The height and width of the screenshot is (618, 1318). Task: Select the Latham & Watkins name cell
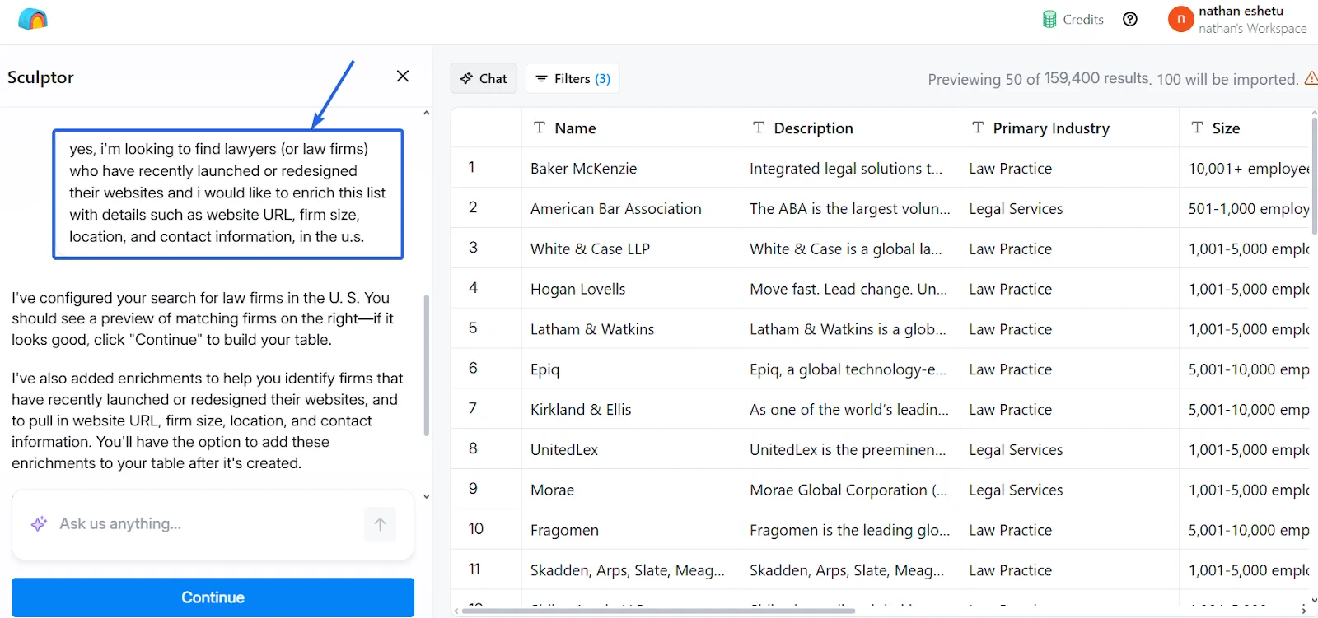pos(631,329)
